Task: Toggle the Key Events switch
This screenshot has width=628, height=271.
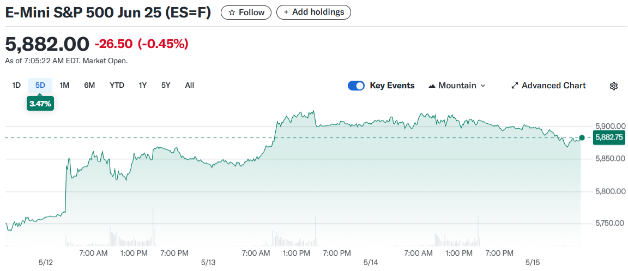Action: (356, 86)
